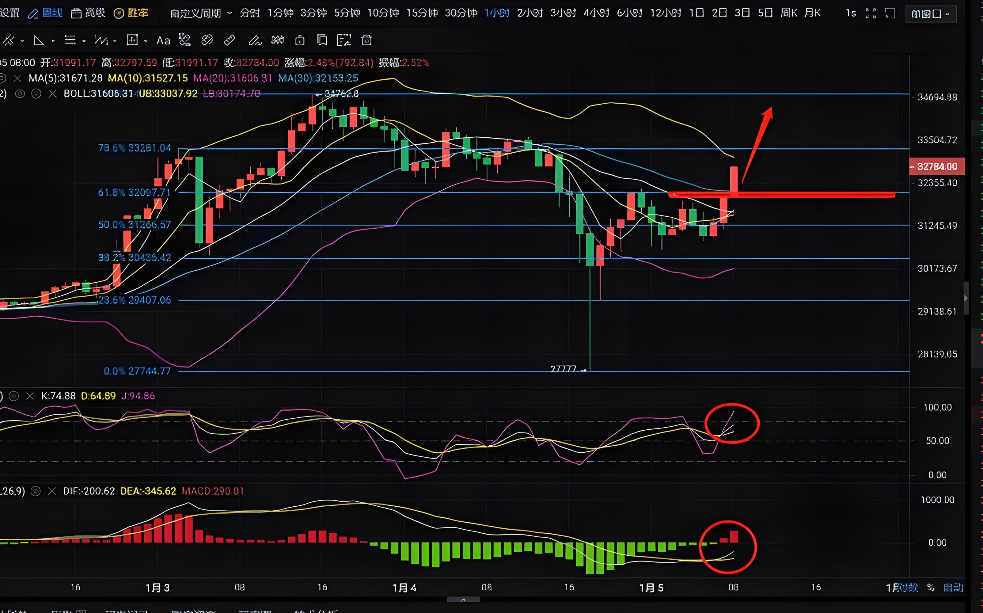Viewport: 983px width, 613px height.
Task: Remove the KDJ indicator with X
Action: coord(30,396)
